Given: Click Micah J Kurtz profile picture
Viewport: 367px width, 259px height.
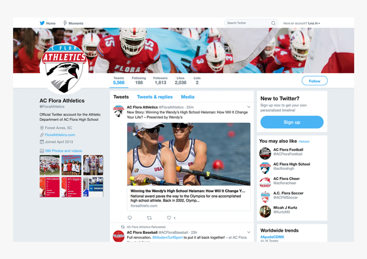Looking at the screenshot, I should pos(265,211).
